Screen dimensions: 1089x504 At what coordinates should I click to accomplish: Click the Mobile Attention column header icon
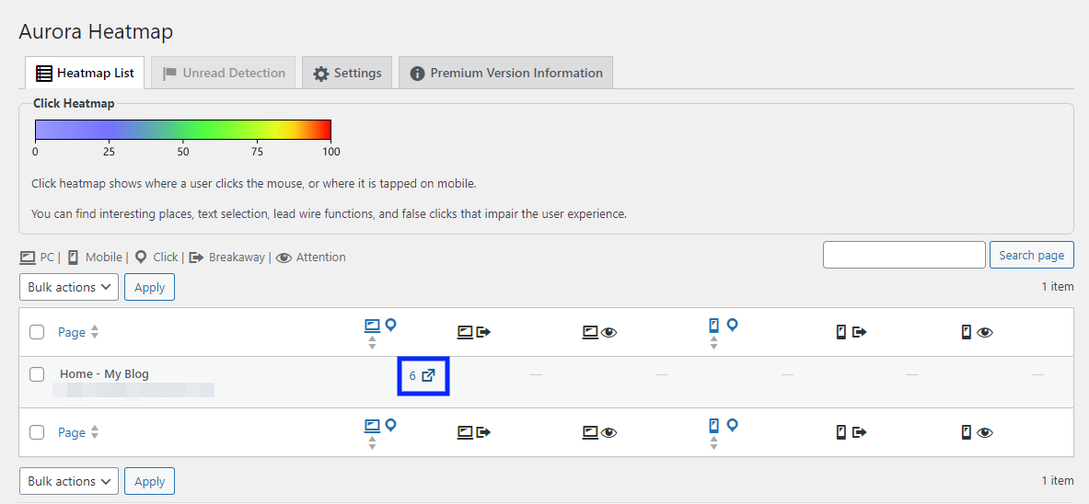click(x=976, y=332)
